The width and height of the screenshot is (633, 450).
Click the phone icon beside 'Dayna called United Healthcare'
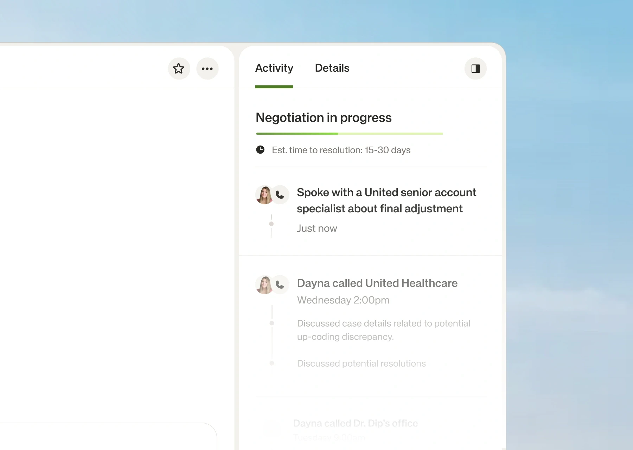point(280,284)
